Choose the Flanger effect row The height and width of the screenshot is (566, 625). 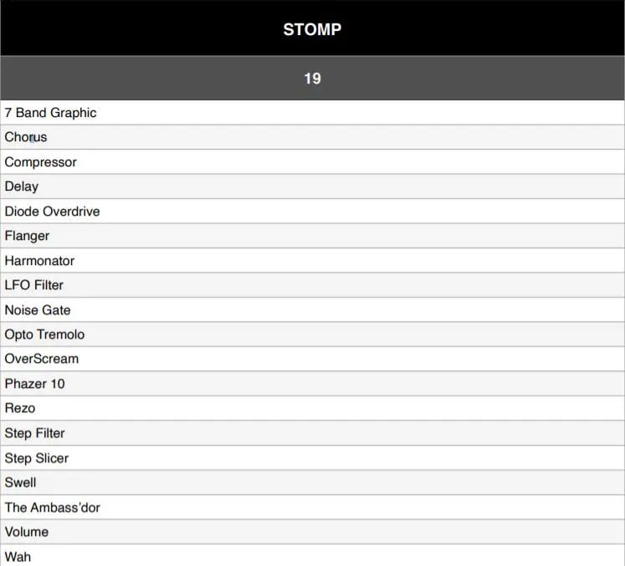pyautogui.click(x=27, y=236)
